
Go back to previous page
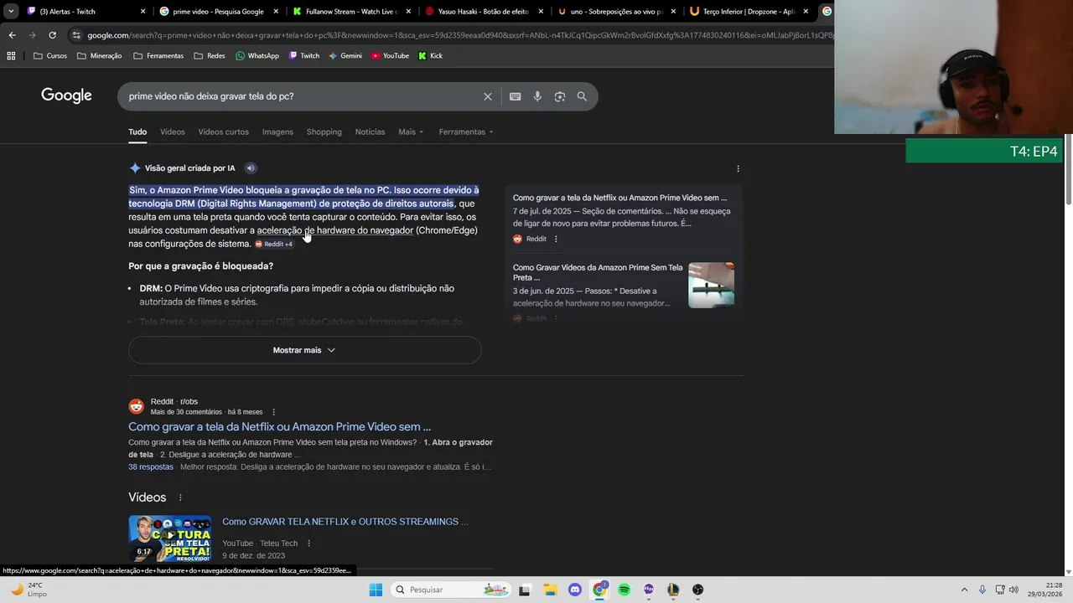tap(12, 35)
